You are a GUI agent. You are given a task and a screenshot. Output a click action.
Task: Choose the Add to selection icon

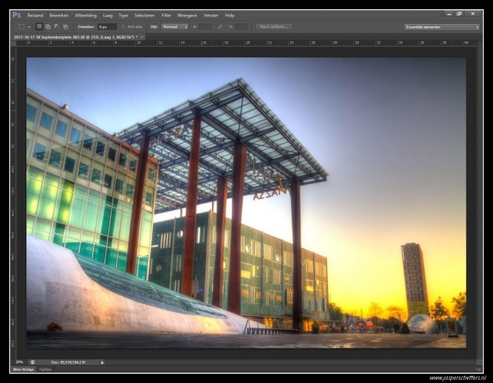[48, 26]
